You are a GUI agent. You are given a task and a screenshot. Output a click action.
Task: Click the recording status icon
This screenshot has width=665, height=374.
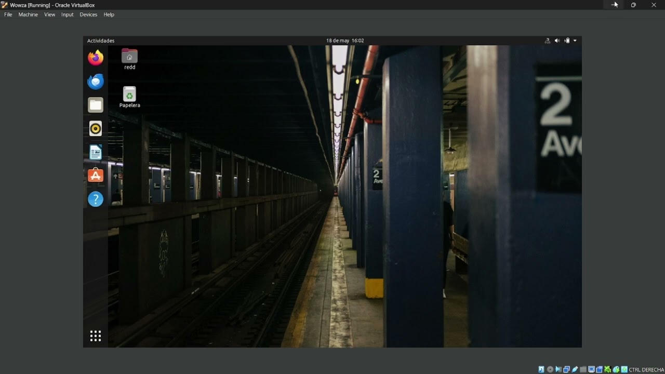point(599,369)
